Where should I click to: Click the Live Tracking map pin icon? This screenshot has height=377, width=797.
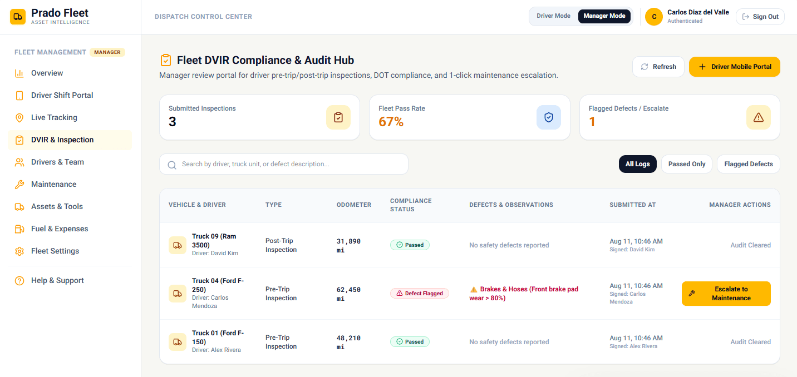(x=19, y=118)
